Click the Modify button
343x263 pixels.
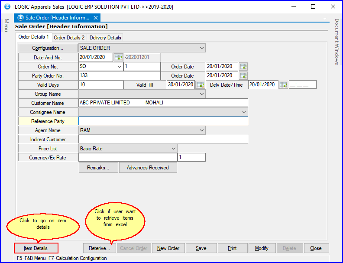262,248
